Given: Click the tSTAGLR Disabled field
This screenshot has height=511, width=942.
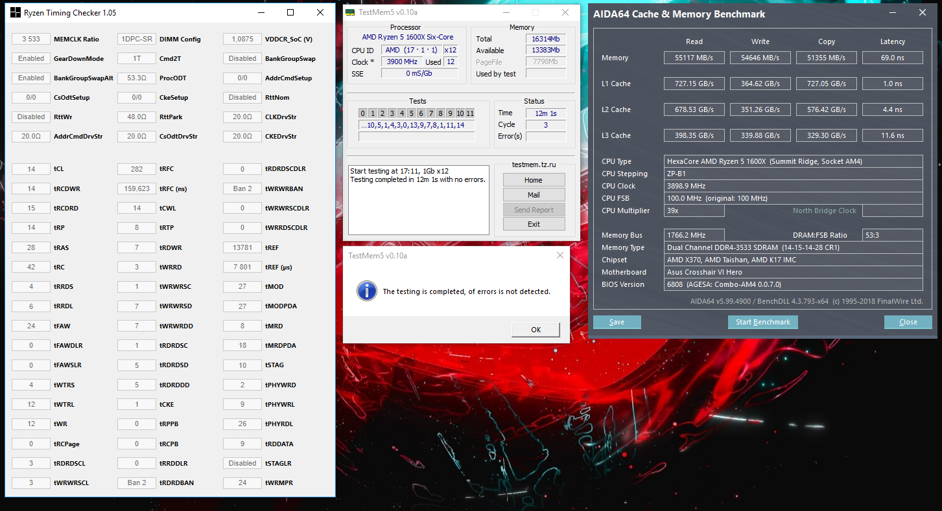Looking at the screenshot, I should tap(242, 463).
